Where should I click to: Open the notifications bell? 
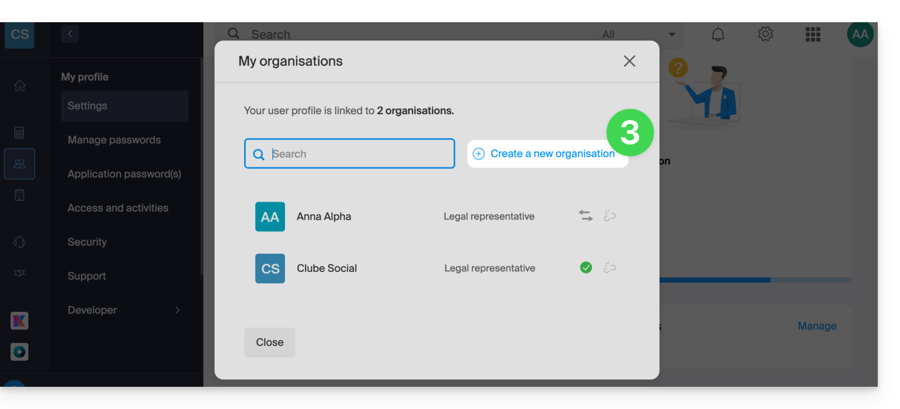tap(717, 34)
